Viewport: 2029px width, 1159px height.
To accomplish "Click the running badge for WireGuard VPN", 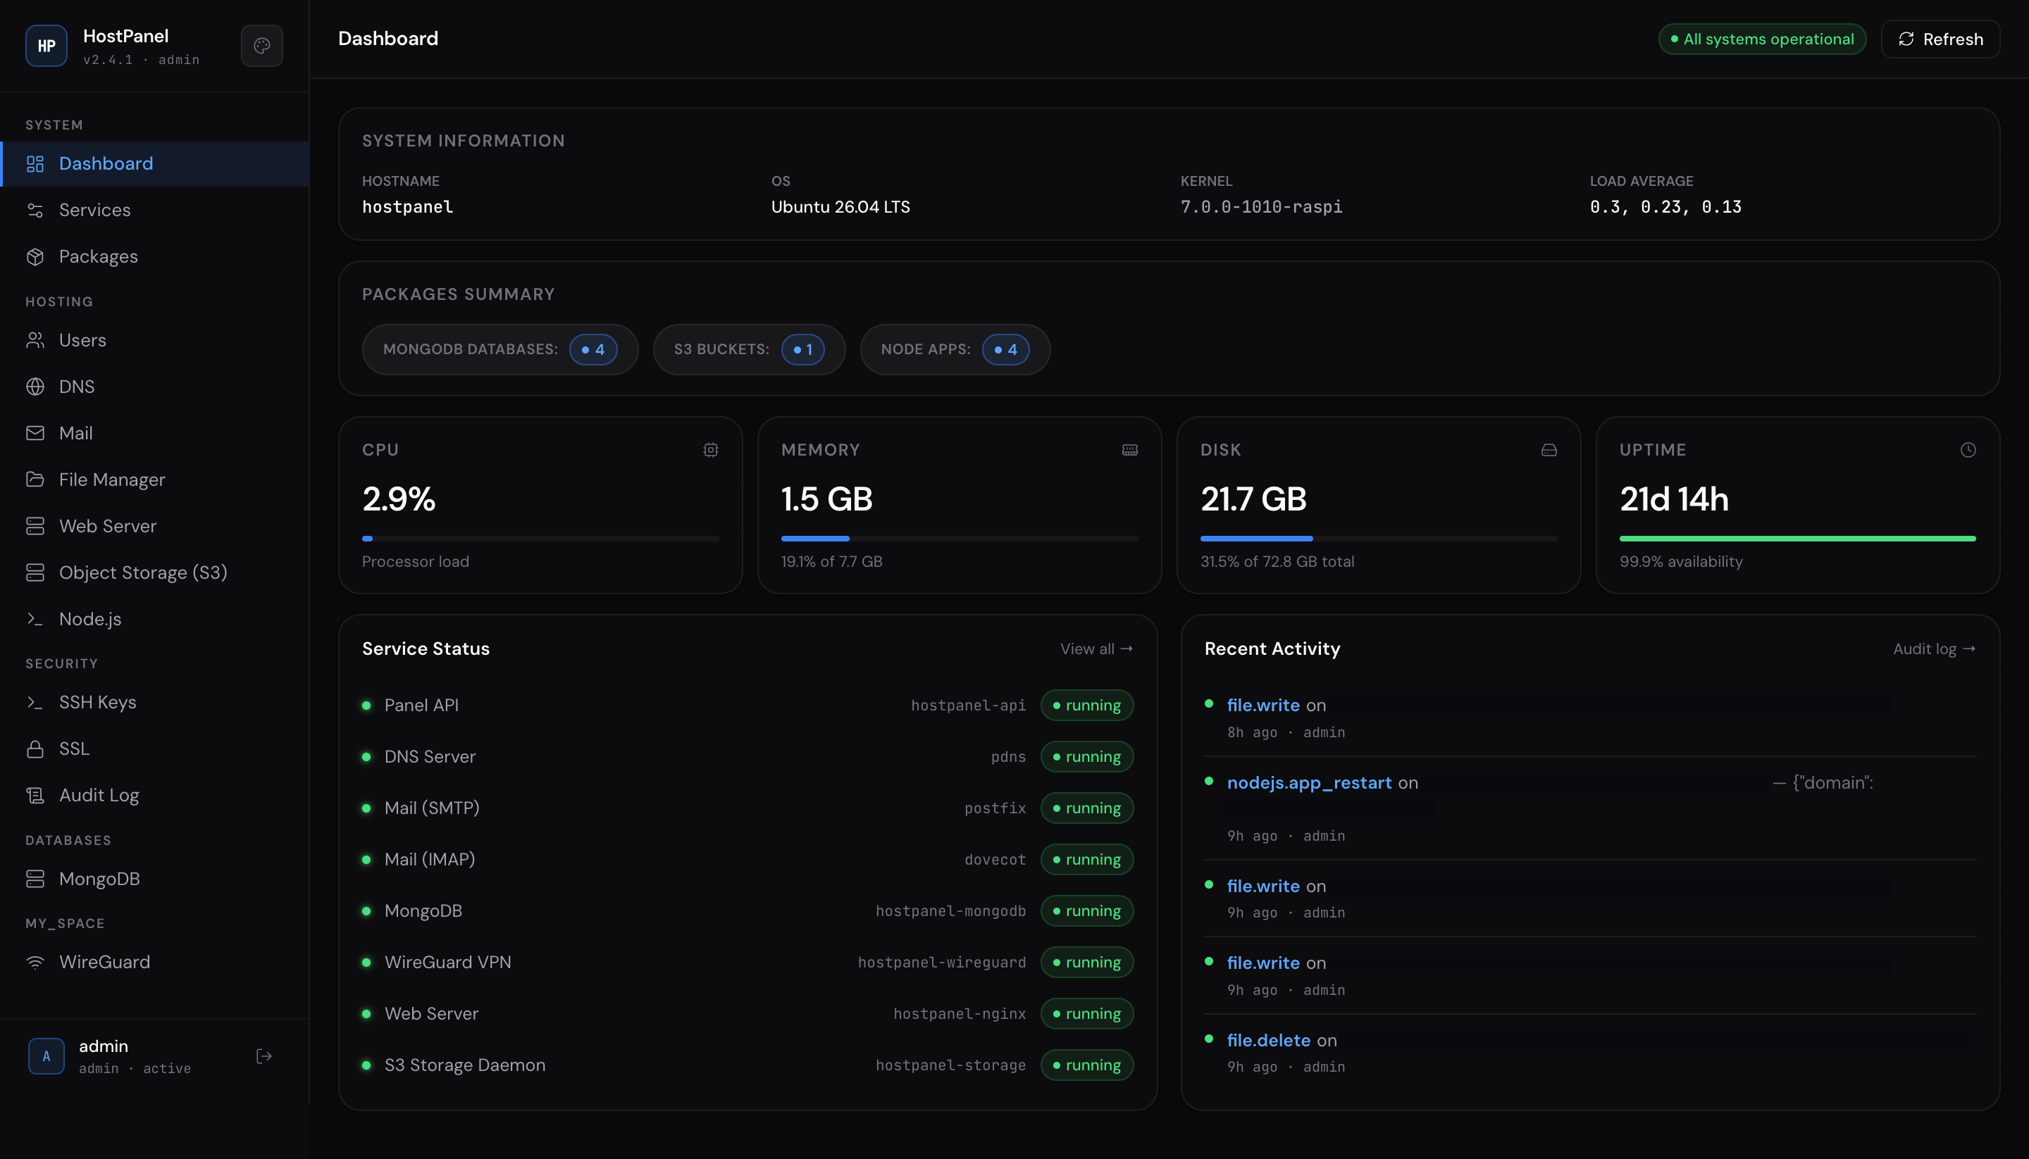I will pos(1087,963).
